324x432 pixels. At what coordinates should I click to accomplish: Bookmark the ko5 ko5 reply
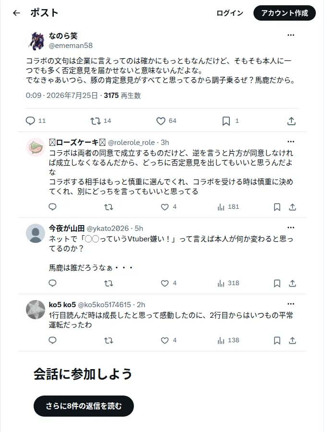(x=277, y=340)
